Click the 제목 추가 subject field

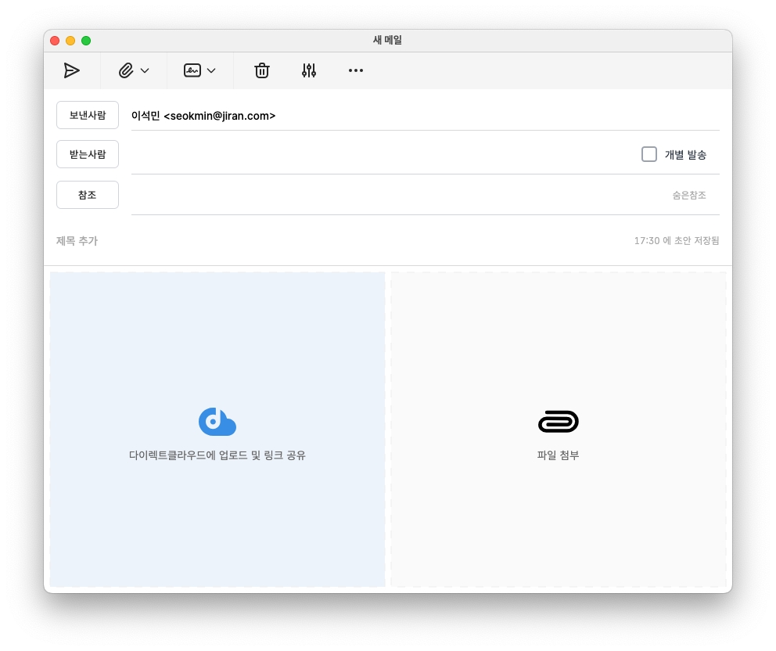pyautogui.click(x=313, y=241)
